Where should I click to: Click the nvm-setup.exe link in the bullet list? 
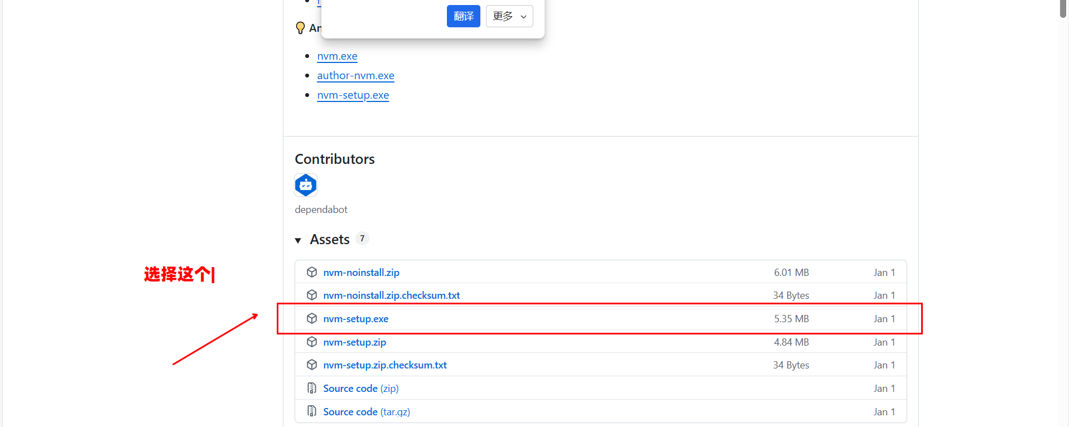(x=353, y=95)
